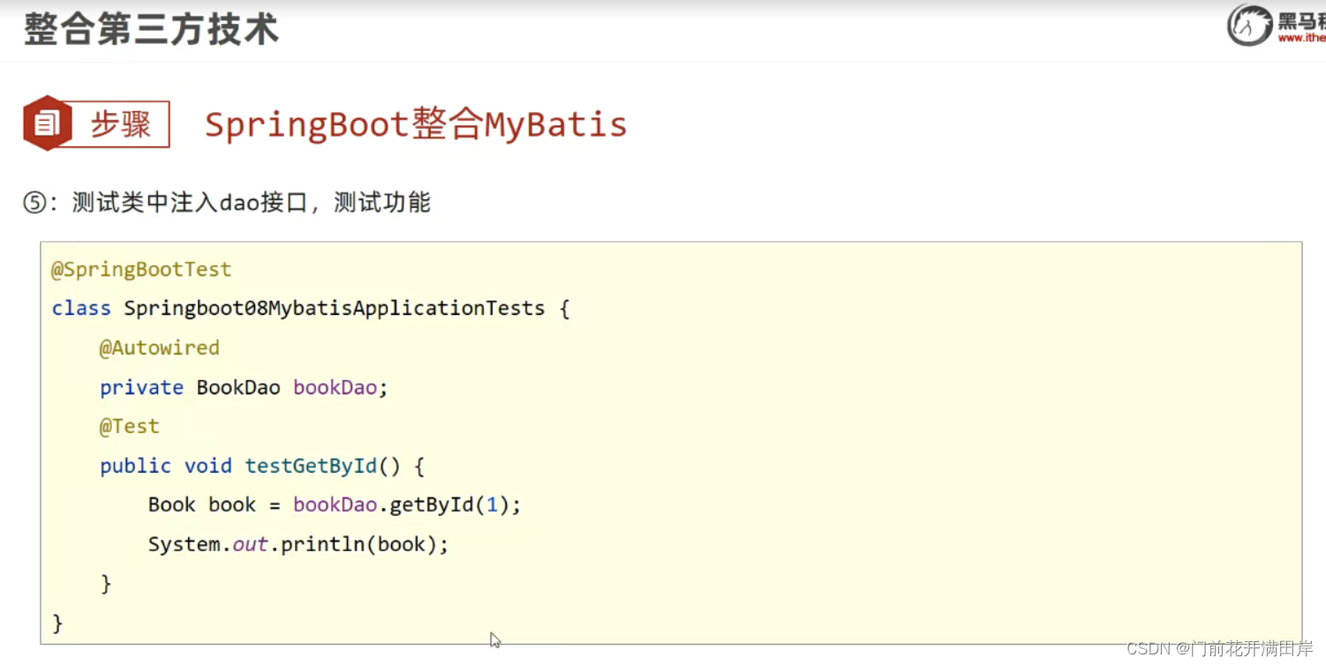Click the line bookDao.getById(1)
The width and height of the screenshot is (1326, 665).
tap(335, 504)
